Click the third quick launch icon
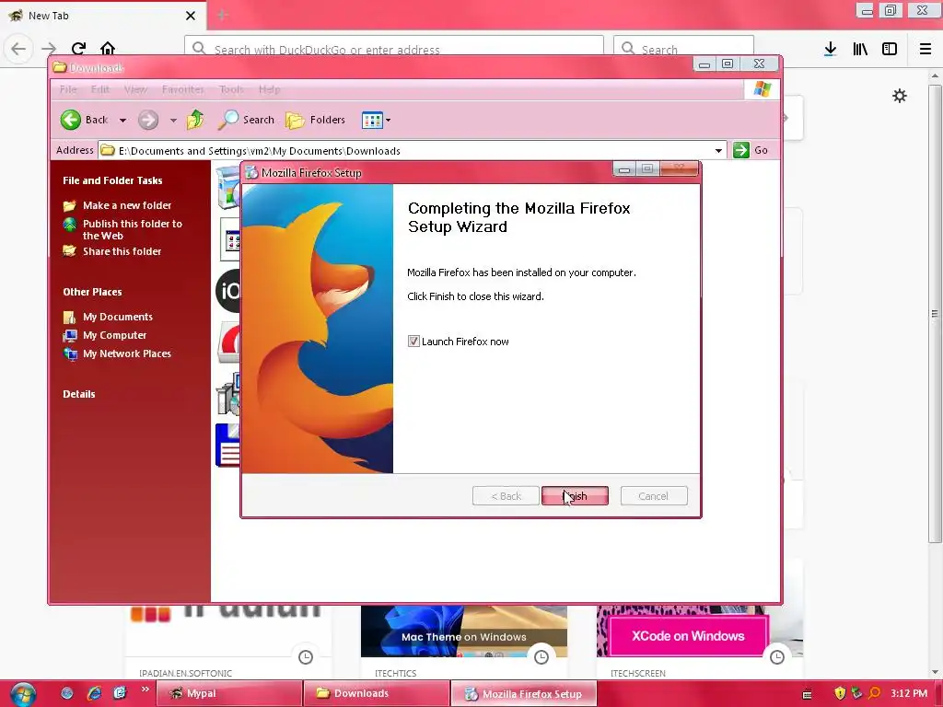943x707 pixels. (x=120, y=693)
